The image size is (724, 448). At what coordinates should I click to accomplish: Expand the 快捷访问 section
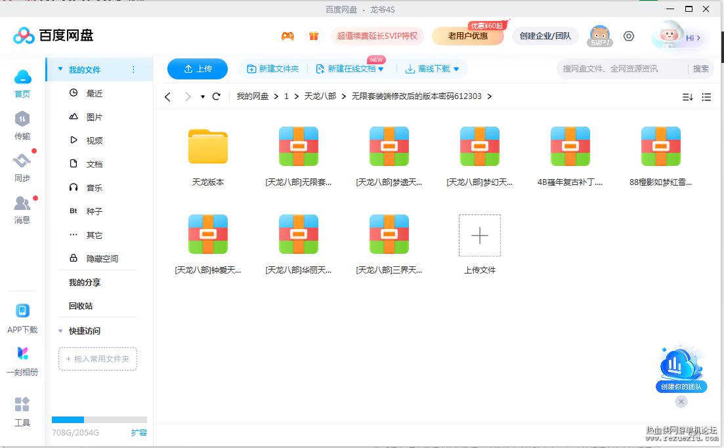point(60,331)
